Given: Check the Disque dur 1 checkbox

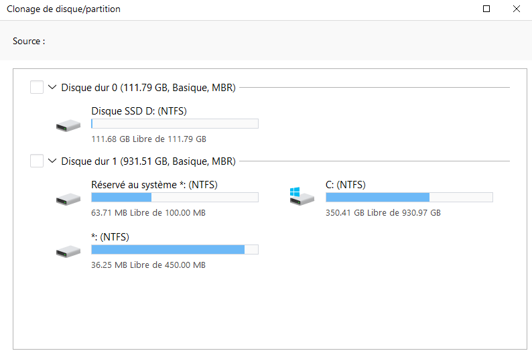Looking at the screenshot, I should click(37, 161).
